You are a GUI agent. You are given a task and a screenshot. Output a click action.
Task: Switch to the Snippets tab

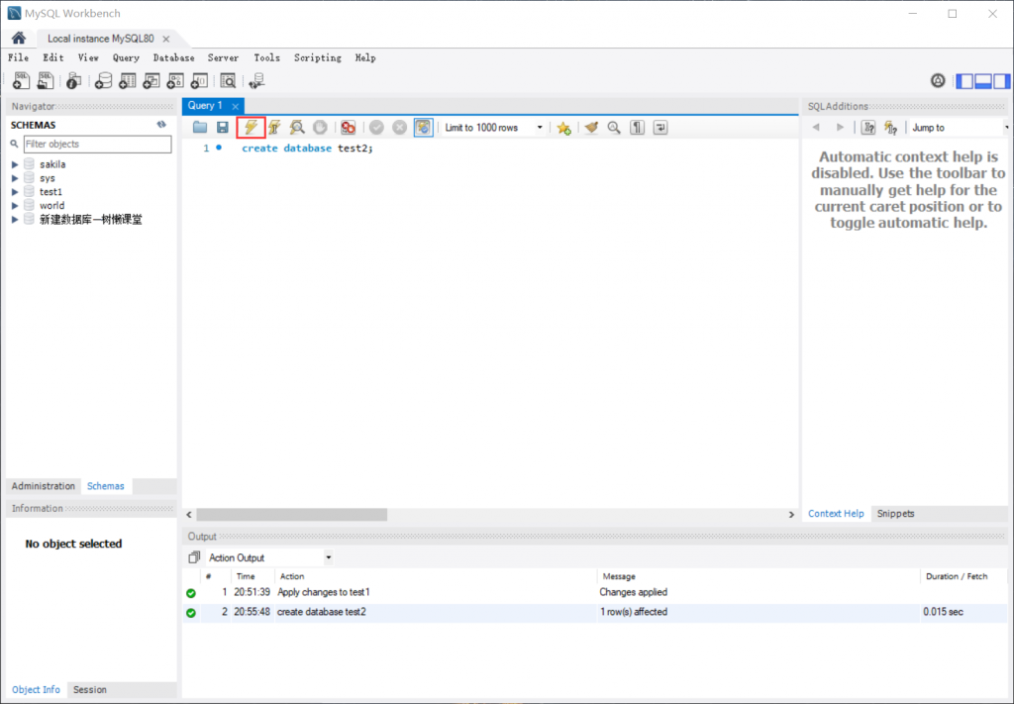coord(895,513)
